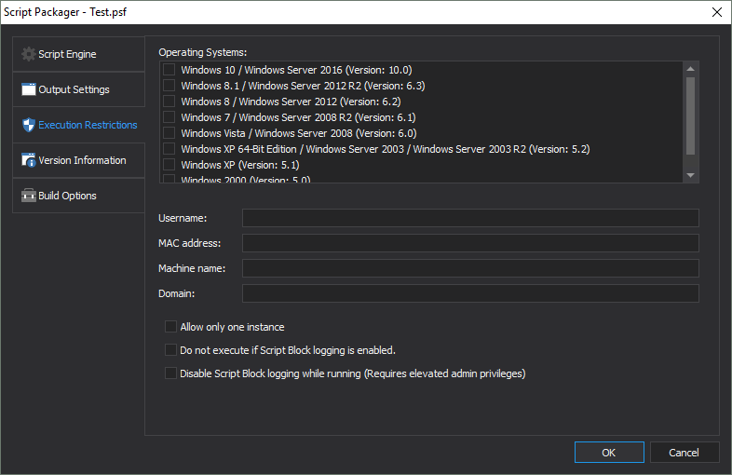
Task: Cancel the Script Packager dialog
Action: click(684, 453)
